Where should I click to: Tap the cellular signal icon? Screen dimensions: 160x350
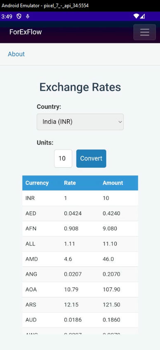click(x=142, y=16)
